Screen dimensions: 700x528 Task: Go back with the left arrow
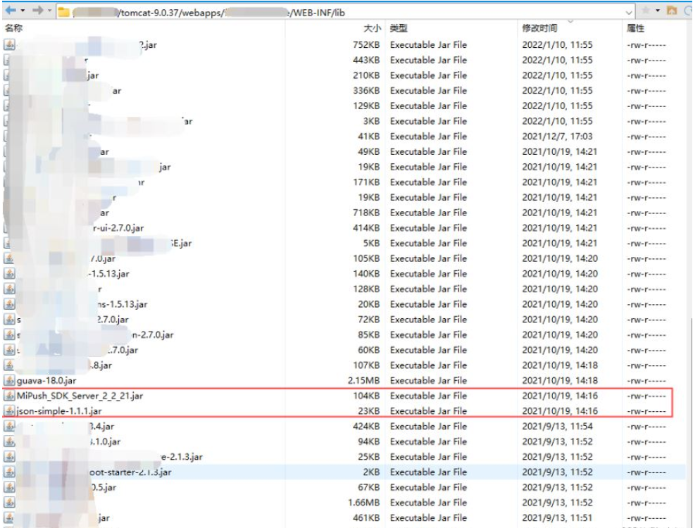point(11,11)
